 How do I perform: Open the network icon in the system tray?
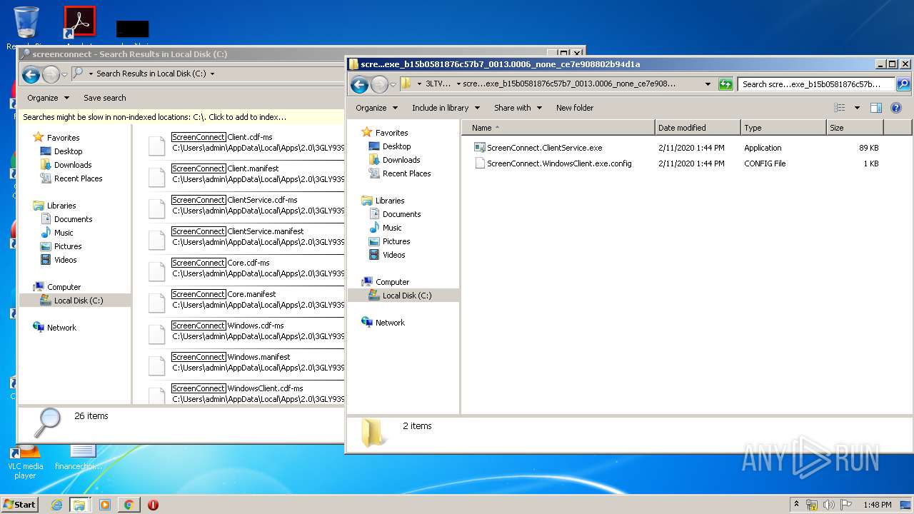(x=812, y=505)
